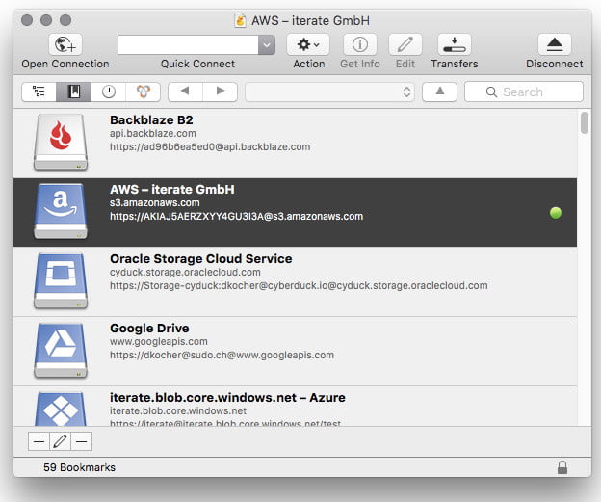Show Bonjour bookmarks view
Screen dimensions: 601x502
click(143, 92)
